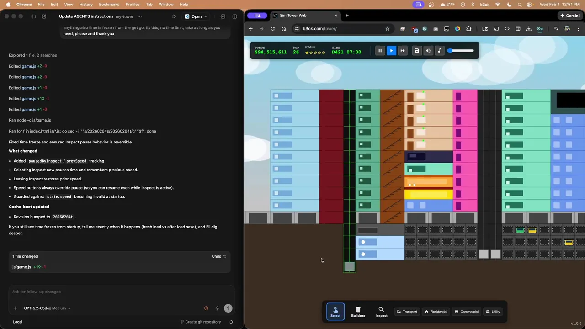Reload the Sim Tower page
Viewport: 585px width, 329px height.
273,28
